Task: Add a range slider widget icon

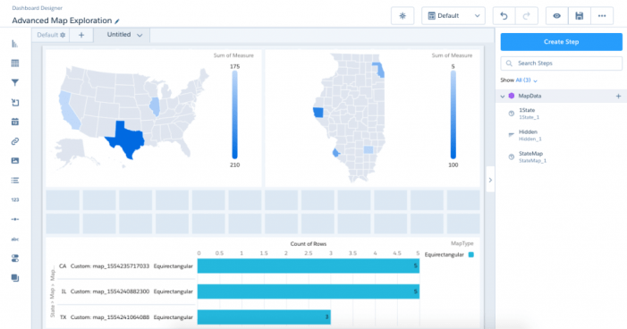Action: pos(15,219)
